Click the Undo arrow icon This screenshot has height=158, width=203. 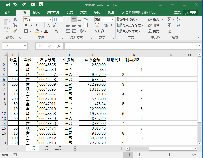tap(15, 5)
